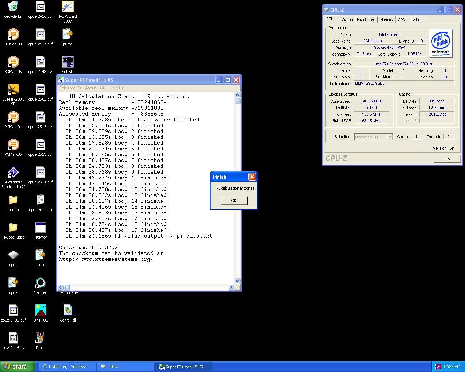This screenshot has height=372, width=465.
Task: Click the Checksum: 6FDC32D2 line
Action: tap(88, 247)
